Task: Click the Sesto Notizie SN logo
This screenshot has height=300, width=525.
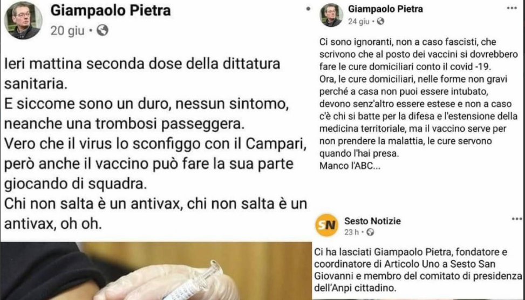Action: click(x=326, y=226)
